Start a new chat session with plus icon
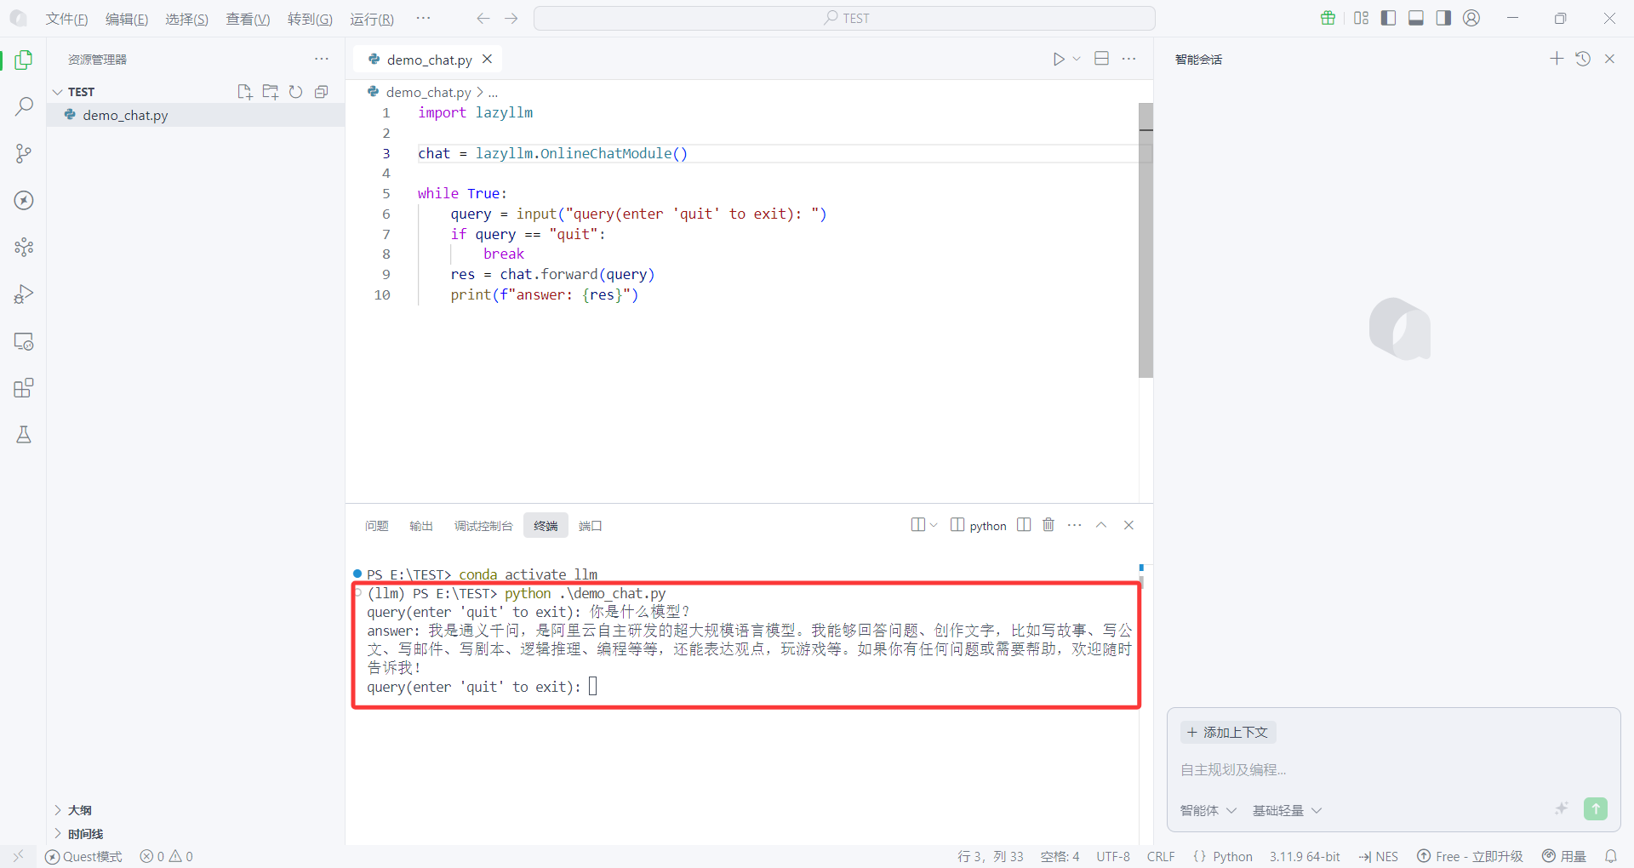 tap(1557, 59)
